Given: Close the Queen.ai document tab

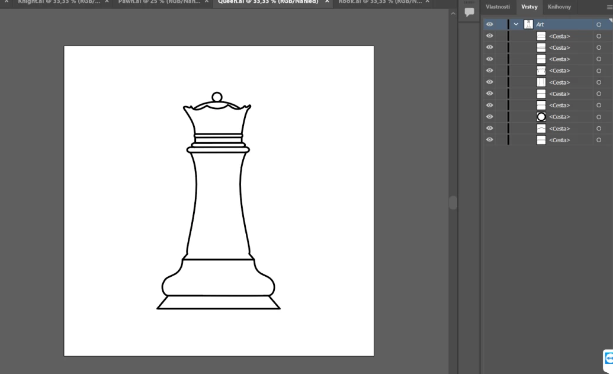Looking at the screenshot, I should click(327, 2).
